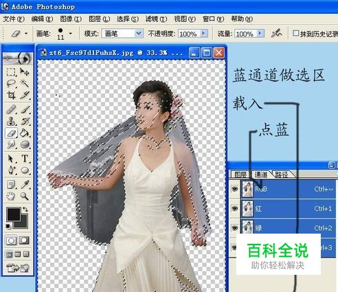Click background color swatch
The image size is (338, 292).
(24, 224)
